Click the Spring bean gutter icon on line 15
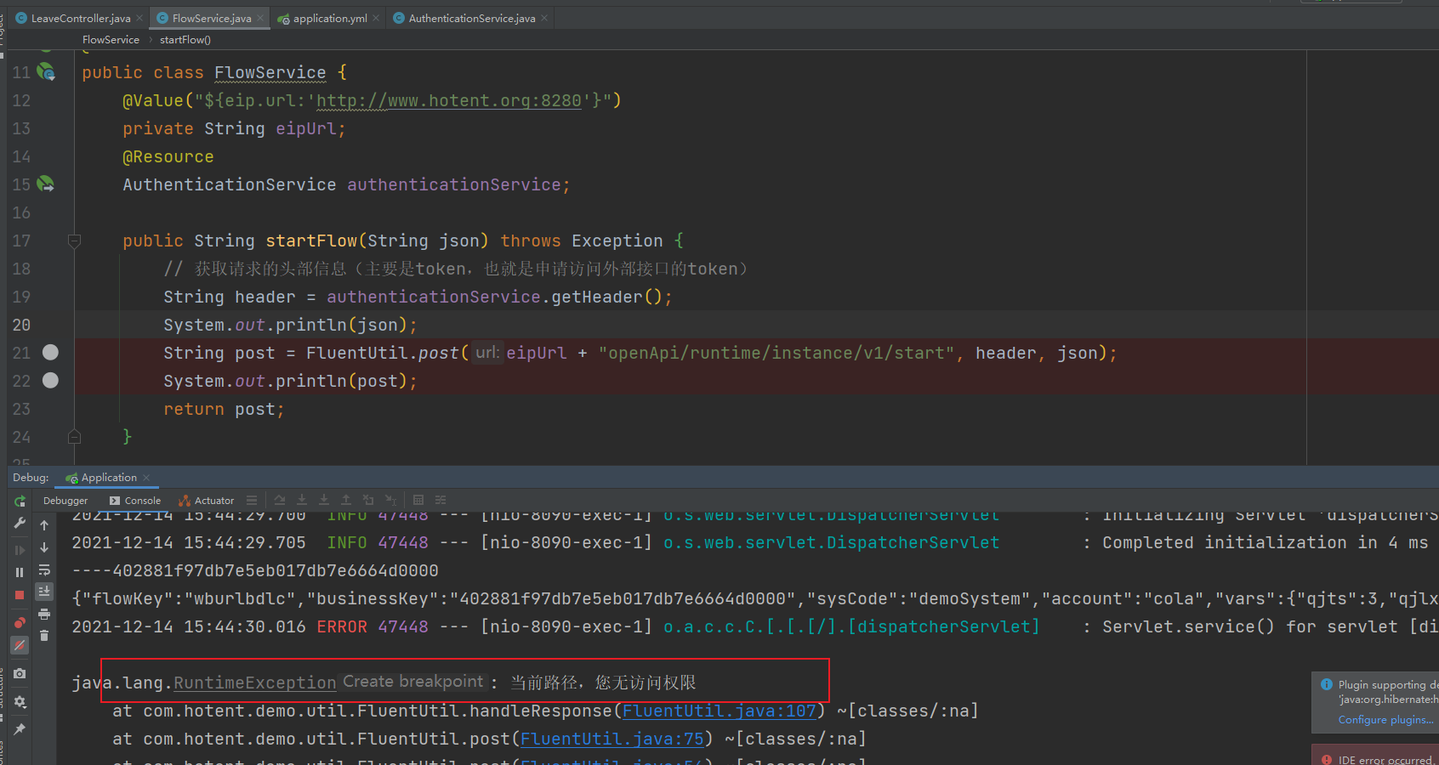The height and width of the screenshot is (765, 1439). pos(46,184)
